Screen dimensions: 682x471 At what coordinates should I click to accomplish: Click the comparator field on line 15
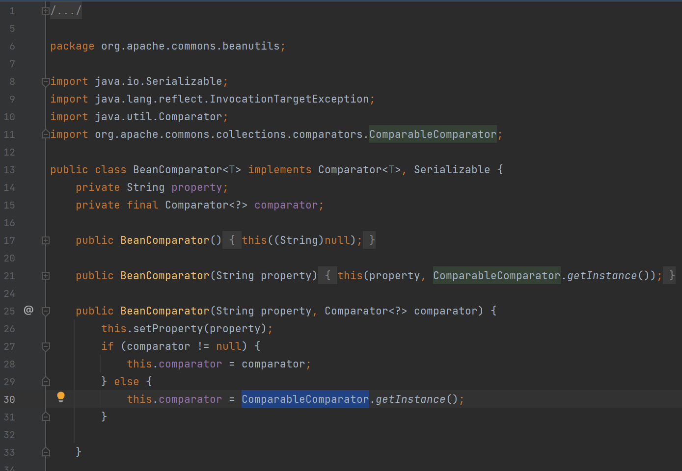pos(286,205)
